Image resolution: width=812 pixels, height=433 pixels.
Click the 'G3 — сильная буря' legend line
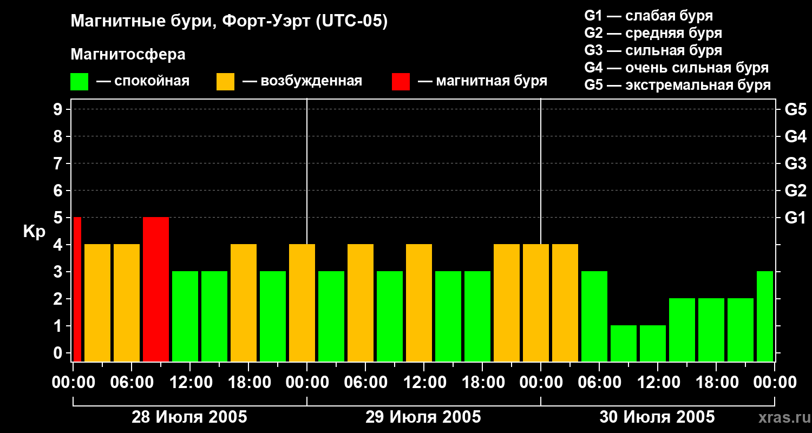tap(653, 50)
